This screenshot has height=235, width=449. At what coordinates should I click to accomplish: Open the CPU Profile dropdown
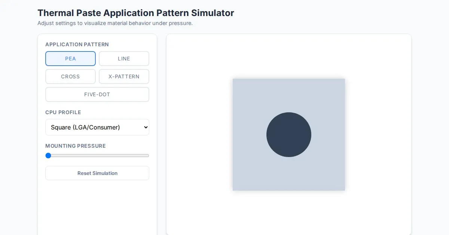pos(97,127)
